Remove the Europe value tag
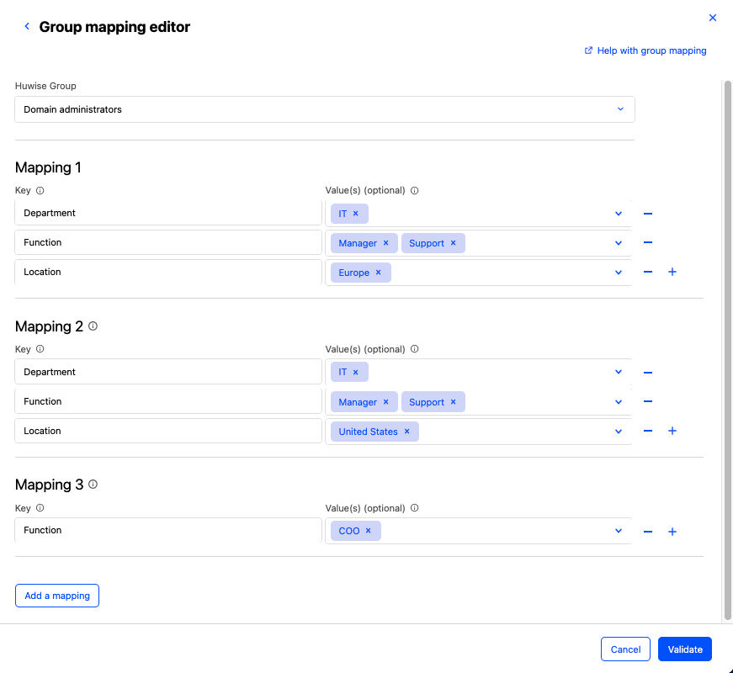The height and width of the screenshot is (673, 733). click(378, 273)
